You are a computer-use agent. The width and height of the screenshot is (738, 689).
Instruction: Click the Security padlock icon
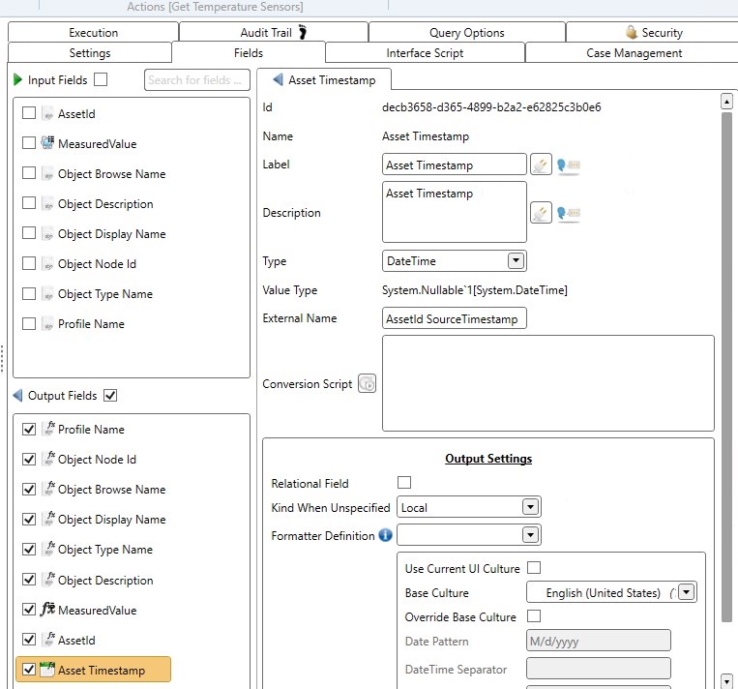[x=632, y=32]
